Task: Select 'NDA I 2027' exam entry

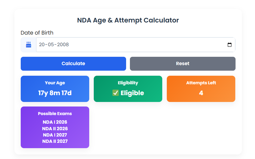Action: [55, 135]
